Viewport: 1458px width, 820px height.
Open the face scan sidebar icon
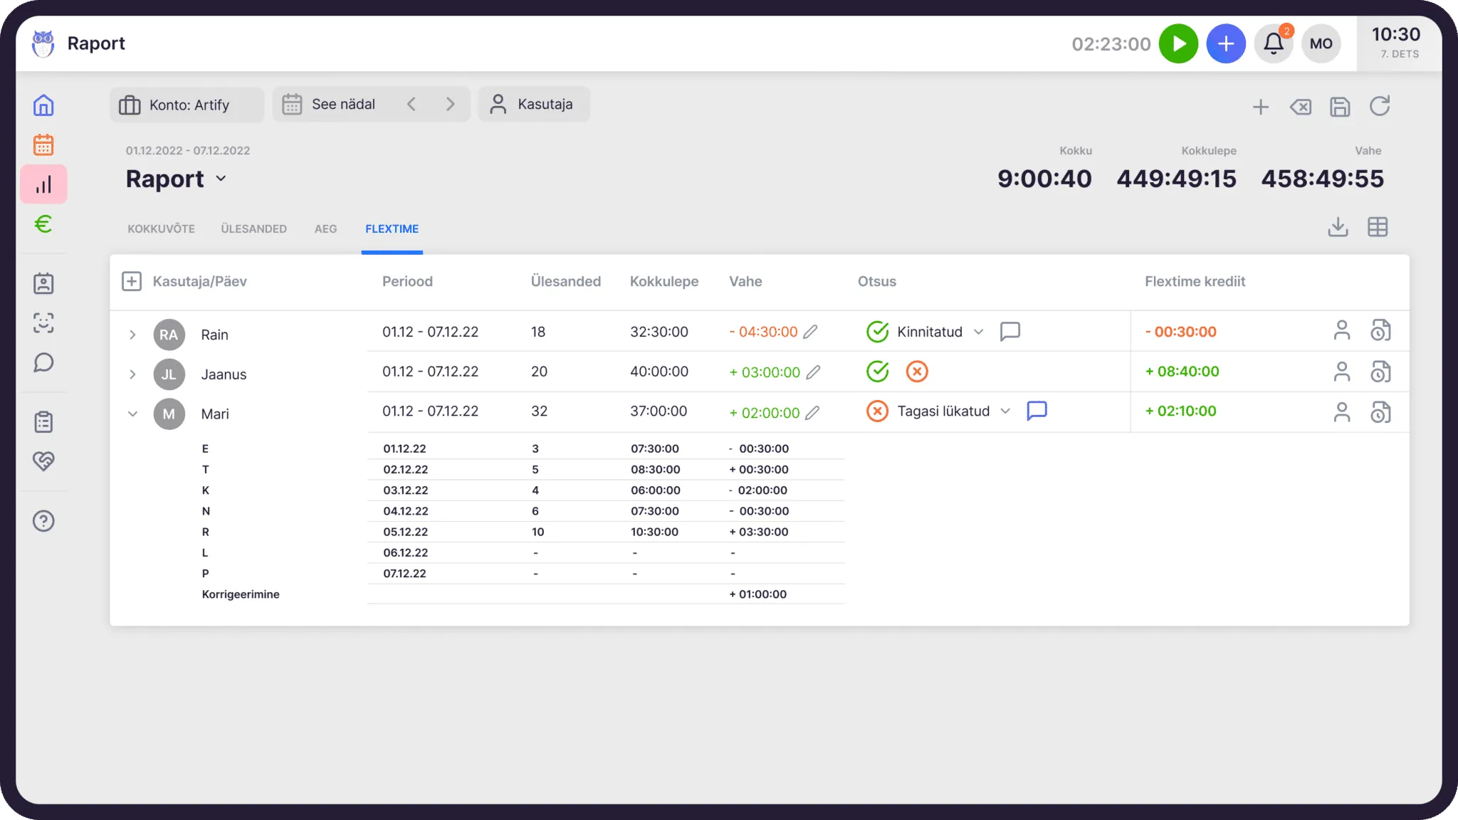43,323
